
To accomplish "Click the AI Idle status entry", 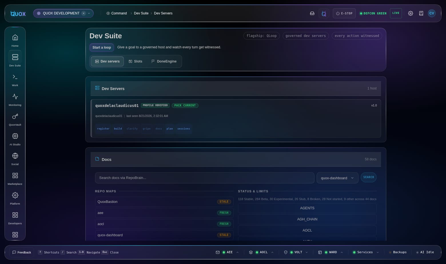I will [425, 252].
